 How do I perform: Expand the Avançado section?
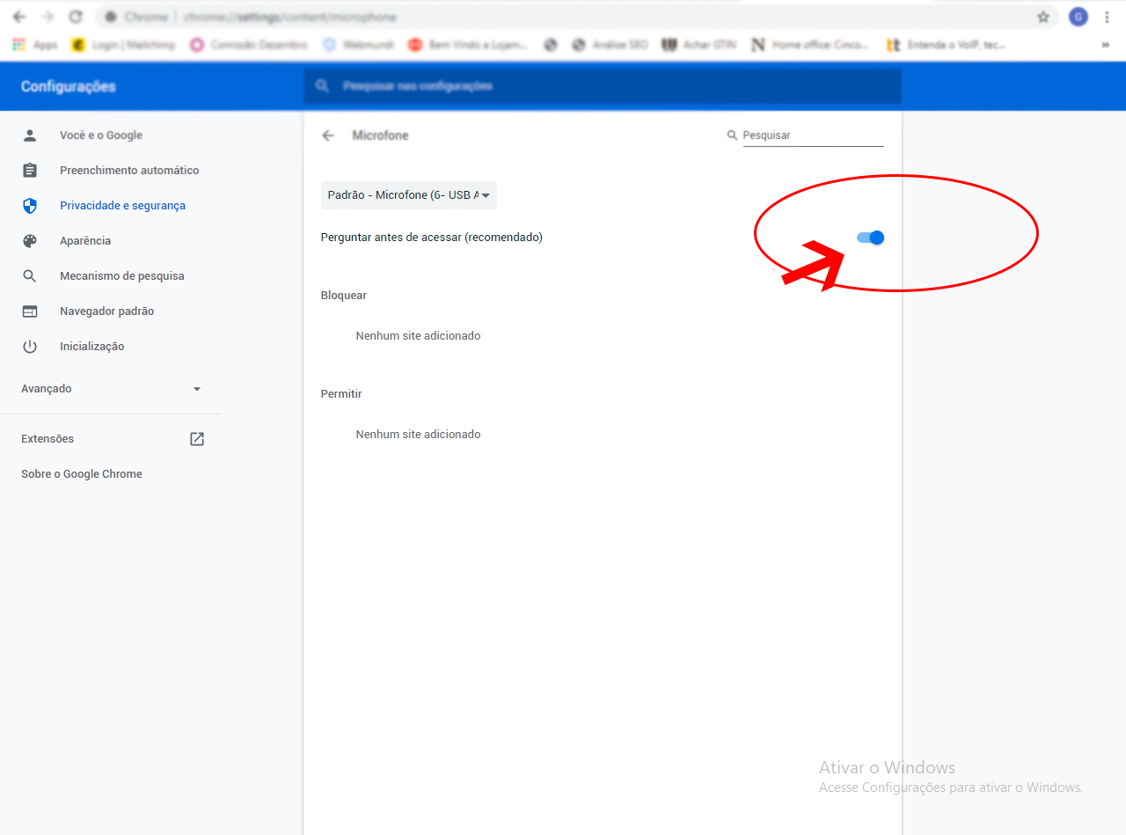[111, 389]
